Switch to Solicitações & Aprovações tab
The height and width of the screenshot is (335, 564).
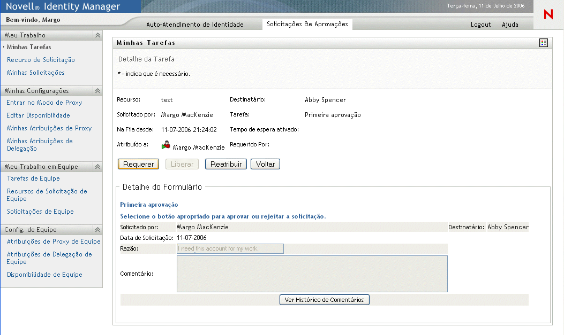pyautogui.click(x=307, y=24)
